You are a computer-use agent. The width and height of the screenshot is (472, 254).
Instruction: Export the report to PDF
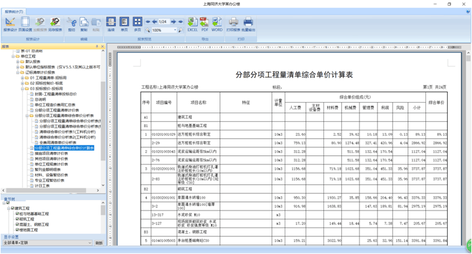(x=204, y=24)
